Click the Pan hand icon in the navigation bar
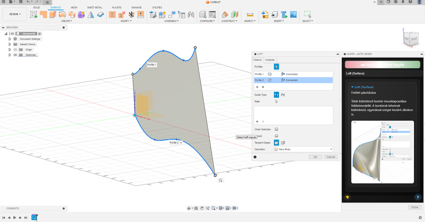Screen dimensions: 425x222 click(202, 208)
